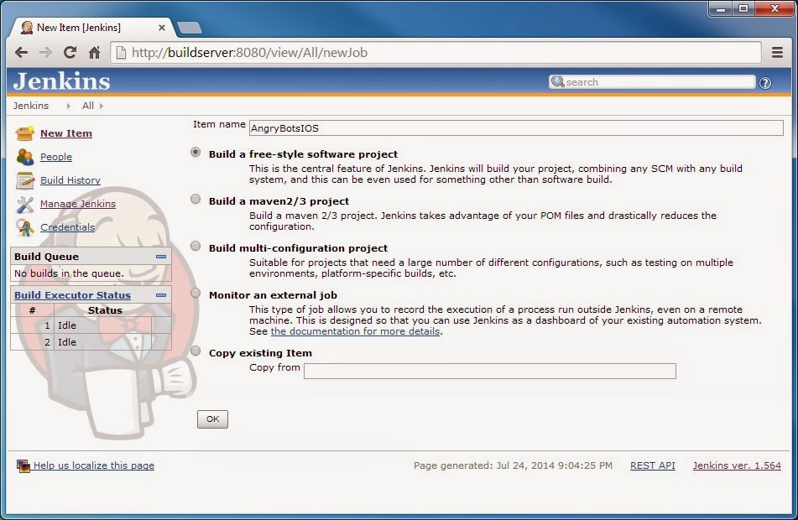798x520 pixels.
Task: Click the Build Queue panel title
Action: (46, 257)
